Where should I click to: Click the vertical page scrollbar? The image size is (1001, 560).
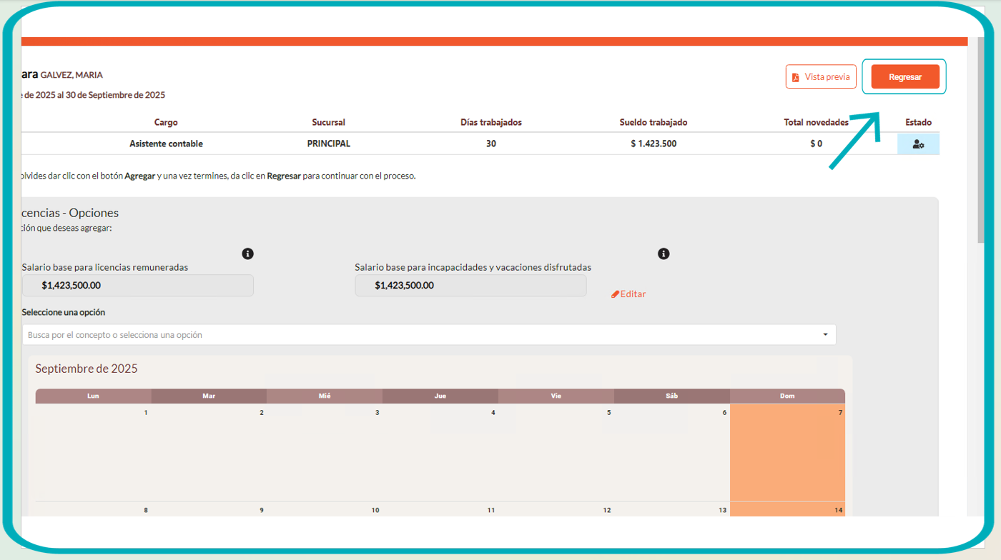981,143
